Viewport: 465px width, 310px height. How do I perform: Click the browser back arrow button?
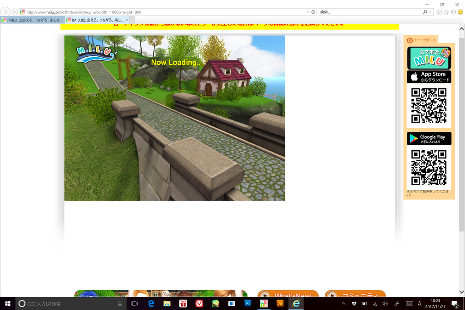[x=5, y=12]
